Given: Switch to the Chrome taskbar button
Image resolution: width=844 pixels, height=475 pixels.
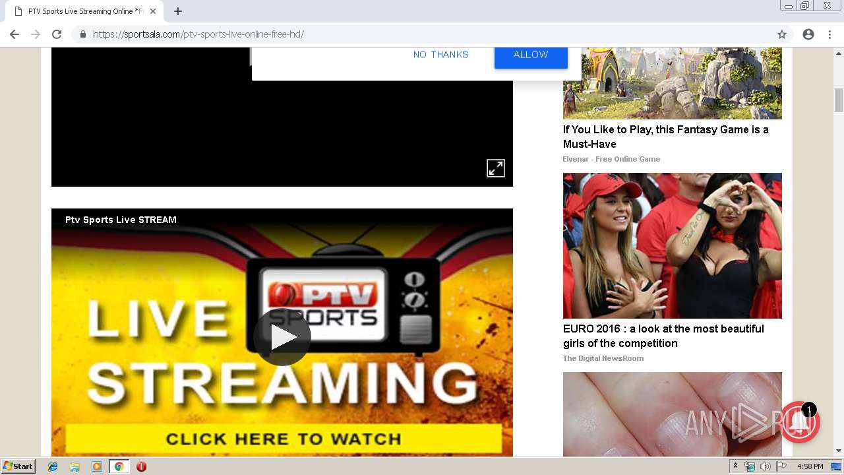Looking at the screenshot, I should coord(119,466).
